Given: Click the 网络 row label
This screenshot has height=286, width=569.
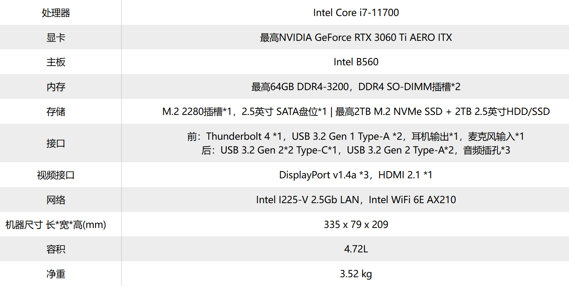Looking at the screenshot, I should pos(56,200).
